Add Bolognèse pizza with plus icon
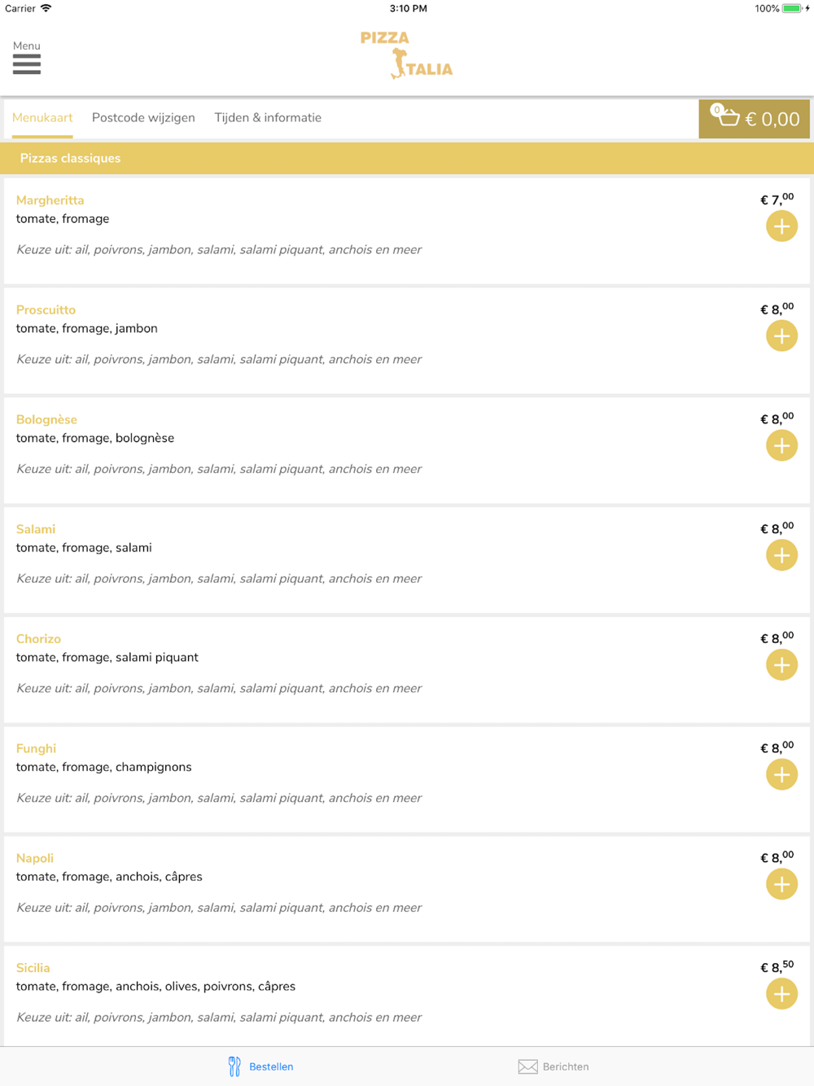Viewport: 814px width, 1086px height. pos(781,445)
